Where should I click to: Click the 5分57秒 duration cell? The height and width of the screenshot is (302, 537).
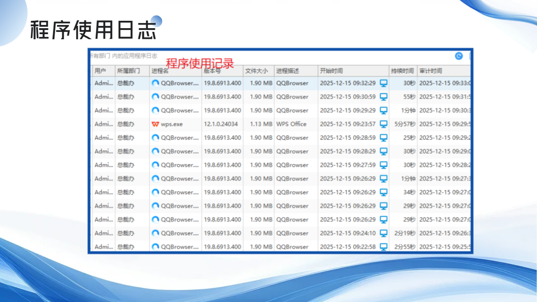[x=405, y=124]
